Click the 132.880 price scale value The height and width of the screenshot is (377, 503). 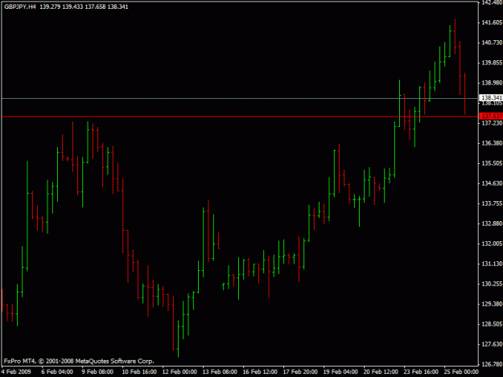[x=492, y=223]
